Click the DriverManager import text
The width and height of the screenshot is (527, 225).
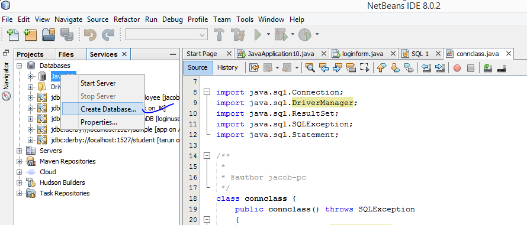point(323,103)
